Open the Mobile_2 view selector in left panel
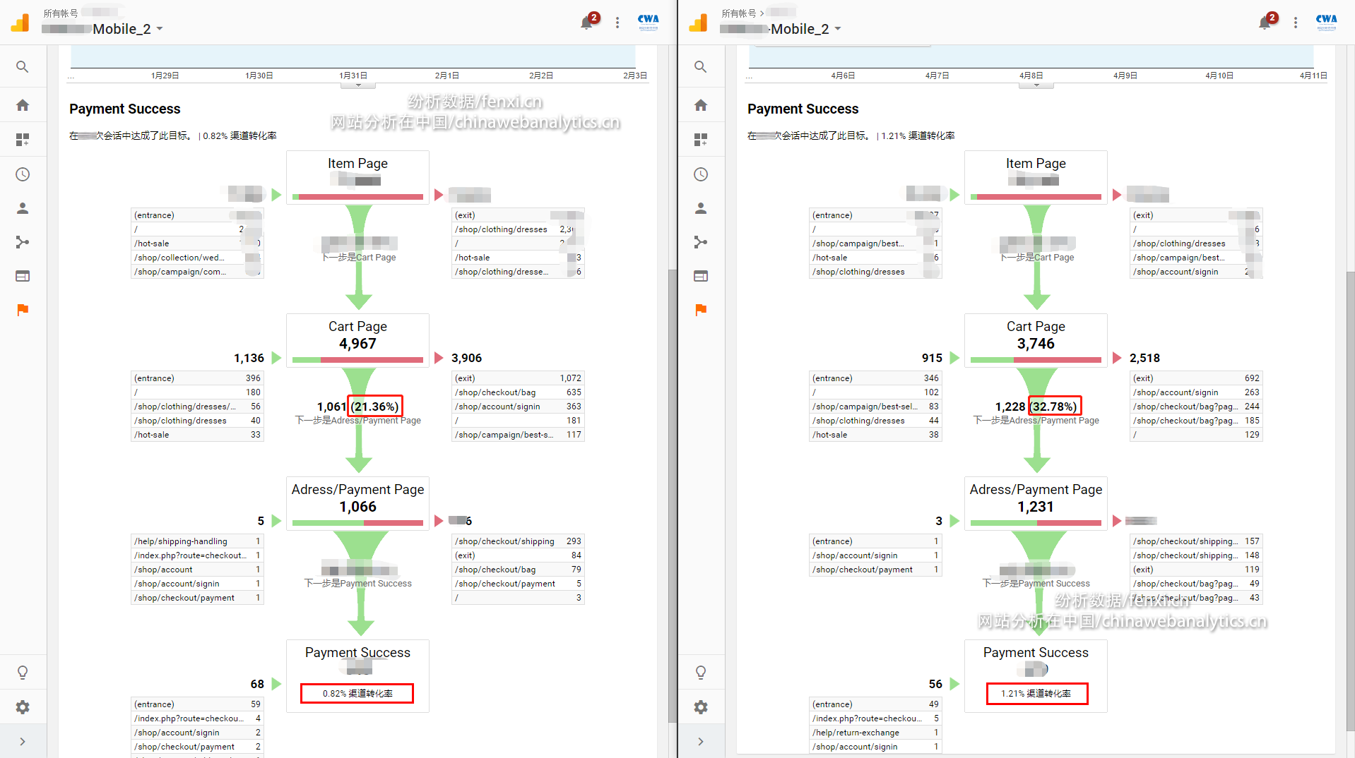This screenshot has height=758, width=1355. (122, 29)
